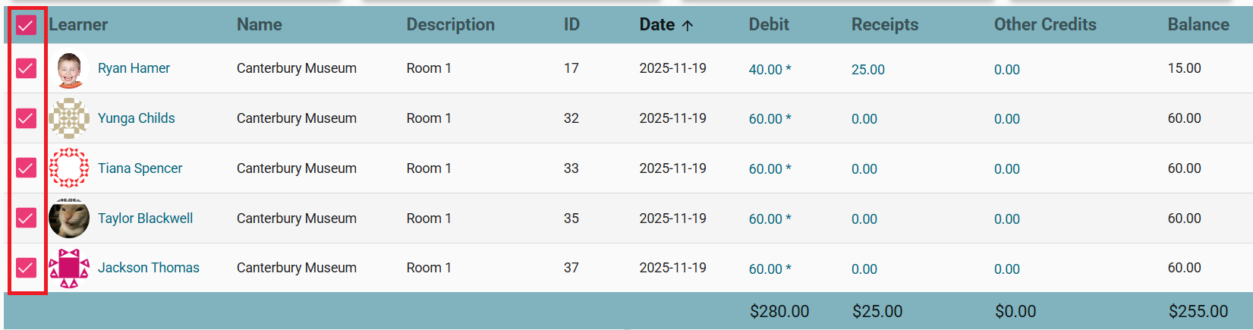Click the Date sort arrow icon
This screenshot has height=330, width=1253.
coord(688,25)
